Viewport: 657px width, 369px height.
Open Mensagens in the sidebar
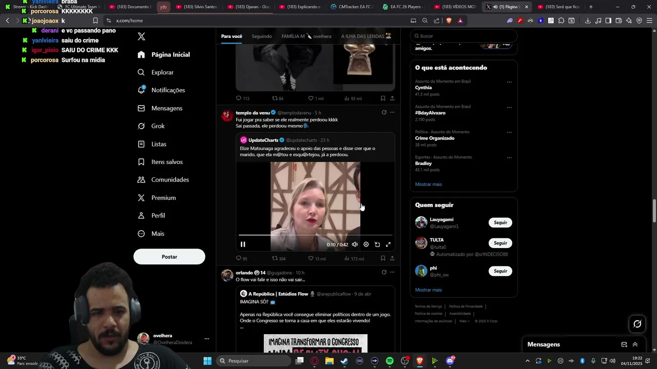click(160, 108)
